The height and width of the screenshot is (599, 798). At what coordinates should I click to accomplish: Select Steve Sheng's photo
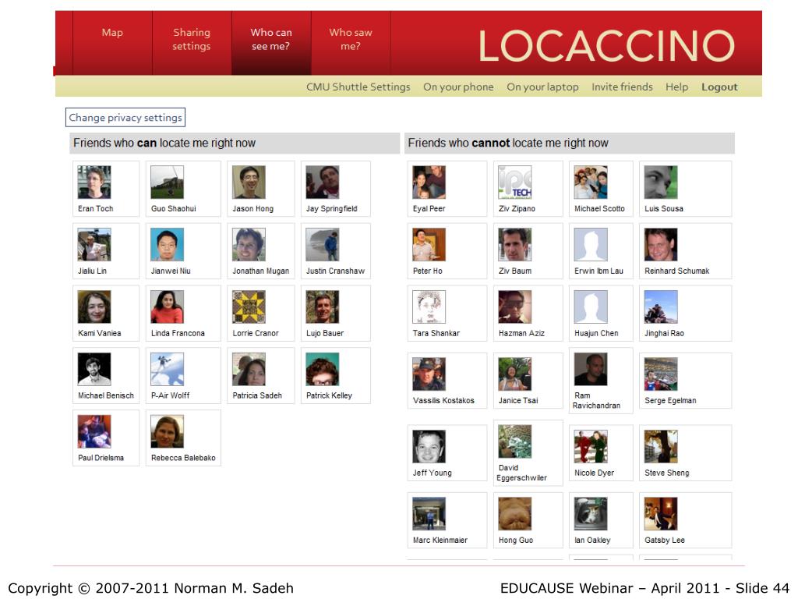coord(661,446)
